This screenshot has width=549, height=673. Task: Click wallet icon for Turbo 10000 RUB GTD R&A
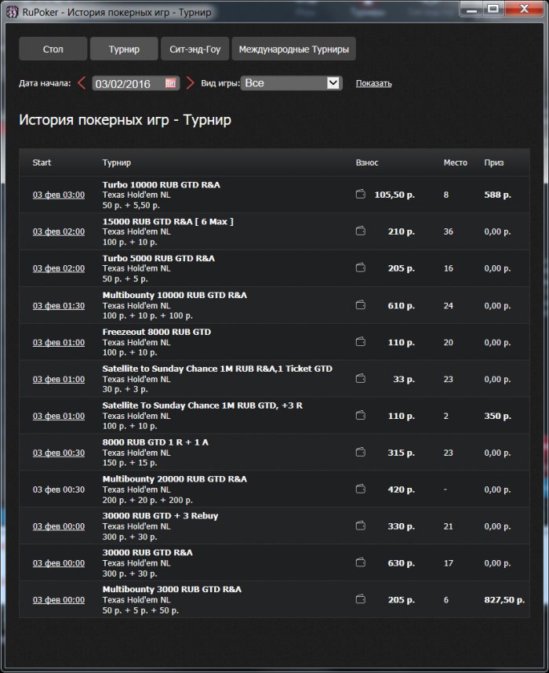361,195
